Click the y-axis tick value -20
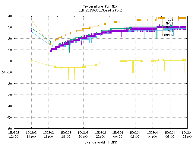Screen dimensions: 193x145 [9, 84]
